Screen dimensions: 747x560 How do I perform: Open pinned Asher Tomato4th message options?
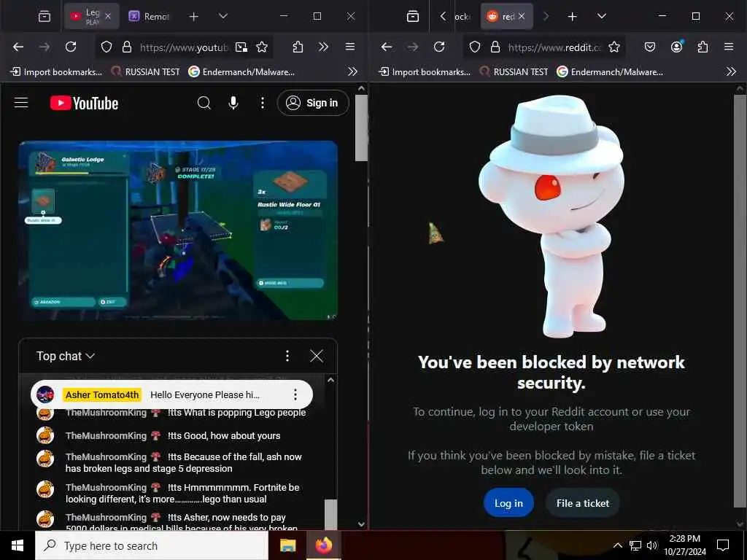[295, 394]
